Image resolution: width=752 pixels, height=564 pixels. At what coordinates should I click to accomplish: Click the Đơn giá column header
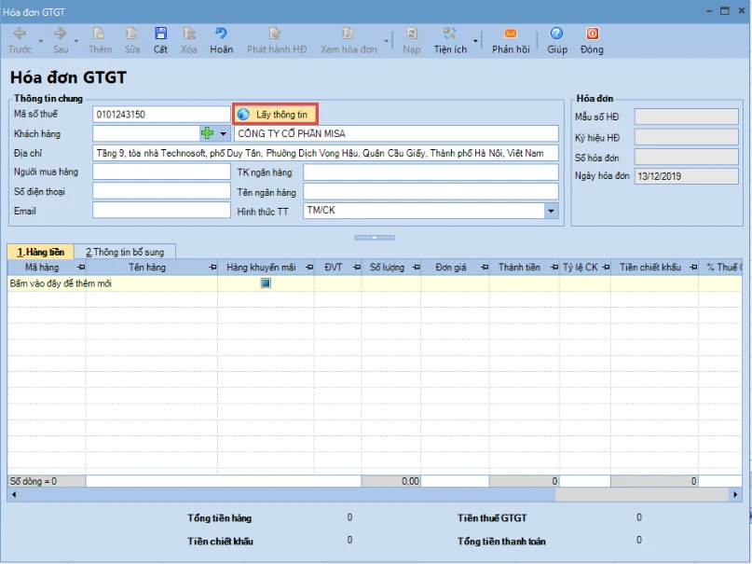451,268
